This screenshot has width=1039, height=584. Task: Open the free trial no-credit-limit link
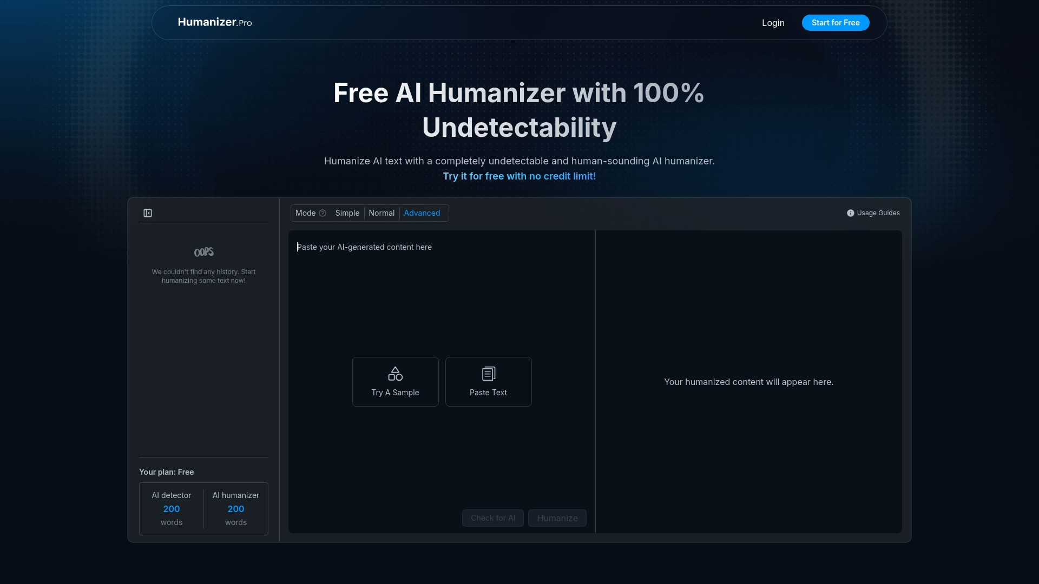point(519,176)
